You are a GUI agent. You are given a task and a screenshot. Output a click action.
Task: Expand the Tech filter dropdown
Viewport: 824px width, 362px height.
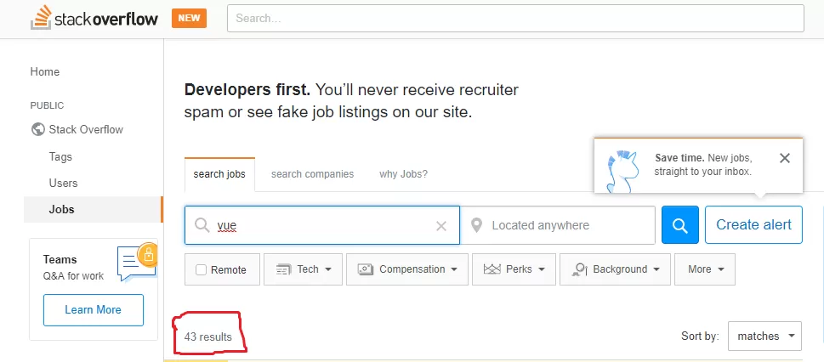304,269
